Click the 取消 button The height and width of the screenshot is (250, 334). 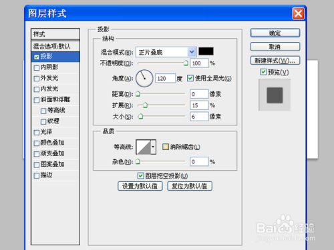click(275, 47)
